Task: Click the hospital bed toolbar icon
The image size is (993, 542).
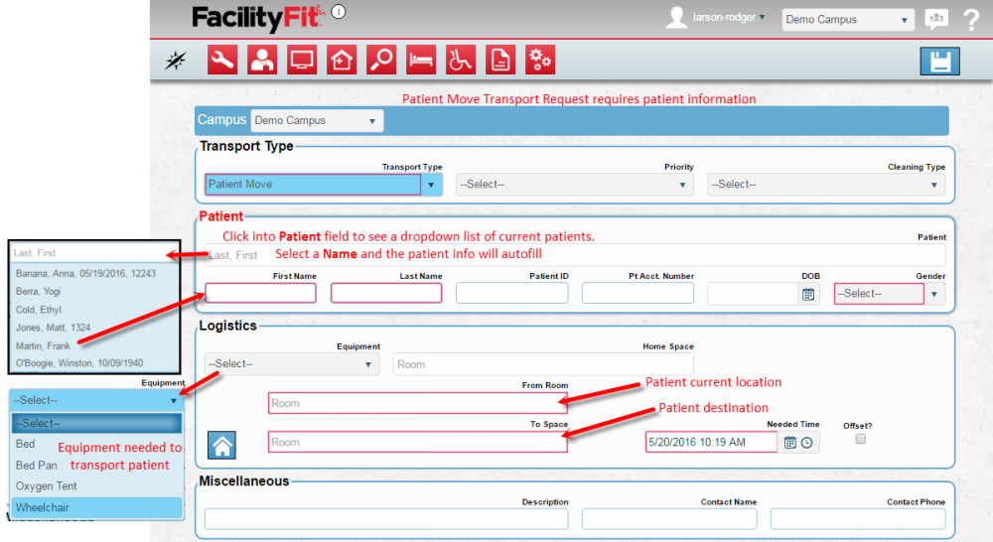Action: point(421,61)
